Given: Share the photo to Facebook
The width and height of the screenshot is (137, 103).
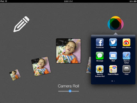Looking at the screenshot, I should click(x=100, y=42).
